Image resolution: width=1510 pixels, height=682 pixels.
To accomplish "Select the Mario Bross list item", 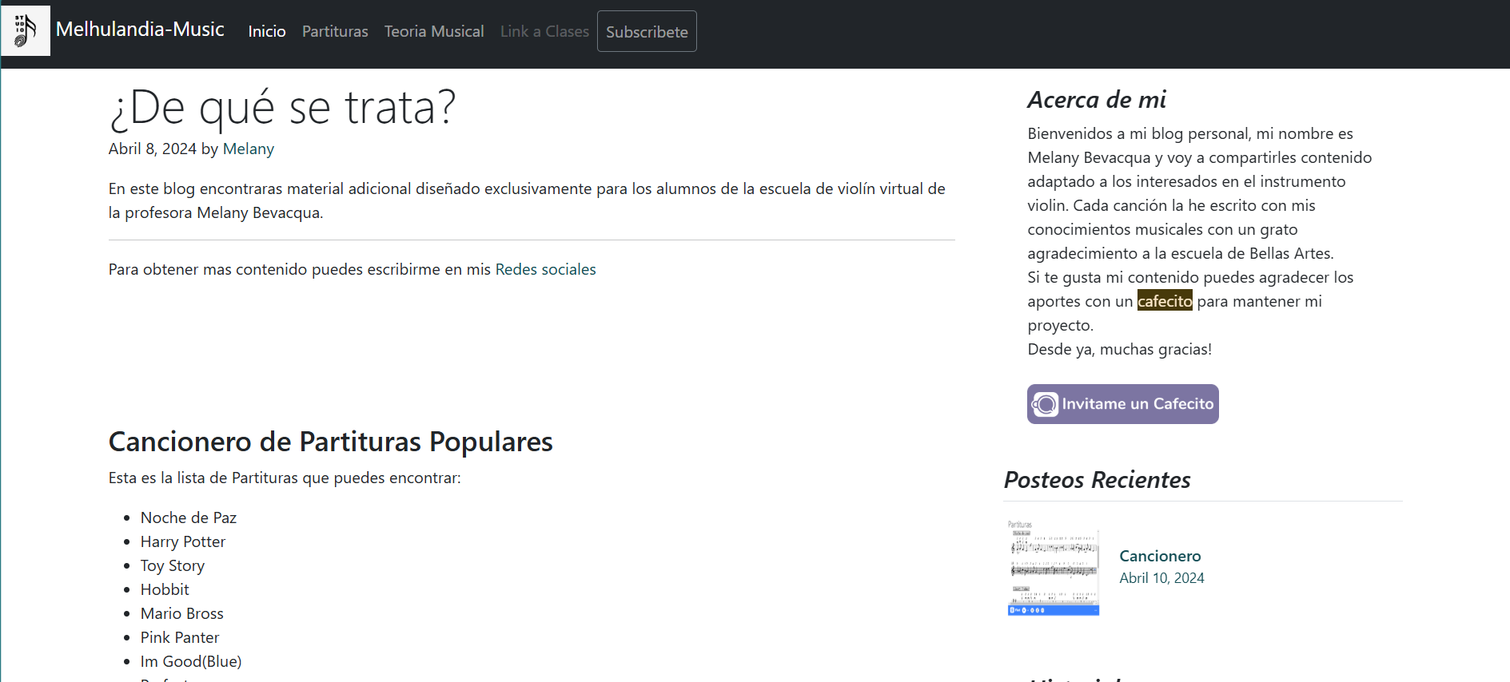I will point(182,613).
